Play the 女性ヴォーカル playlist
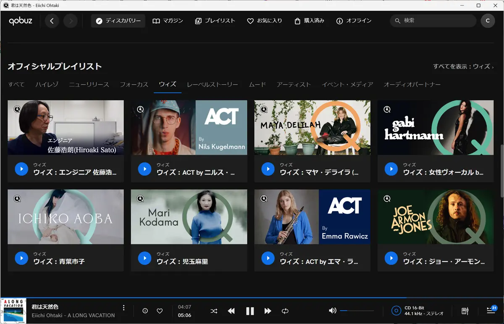Viewport: 504px width, 324px height. tap(391, 169)
